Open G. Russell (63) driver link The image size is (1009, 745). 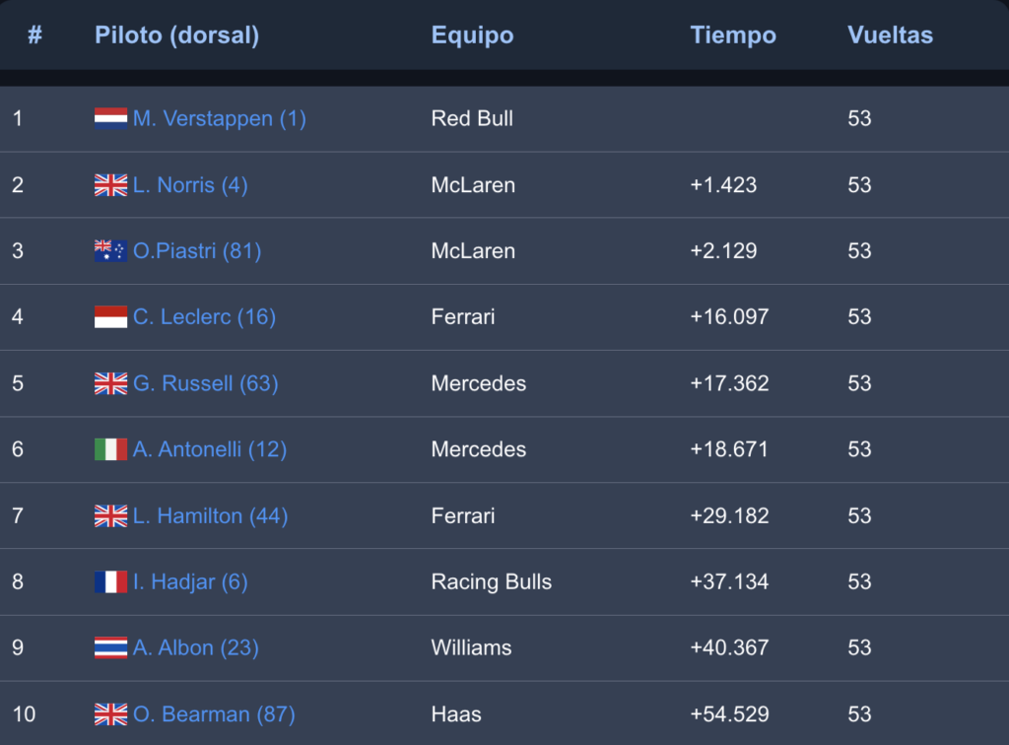[x=206, y=383]
